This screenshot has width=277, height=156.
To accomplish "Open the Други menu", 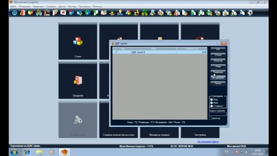I will pos(62,6).
